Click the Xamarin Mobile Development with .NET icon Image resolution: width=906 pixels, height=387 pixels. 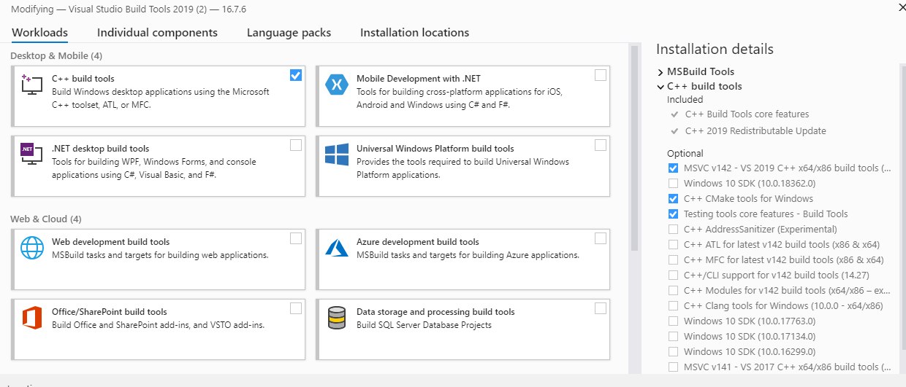point(337,85)
